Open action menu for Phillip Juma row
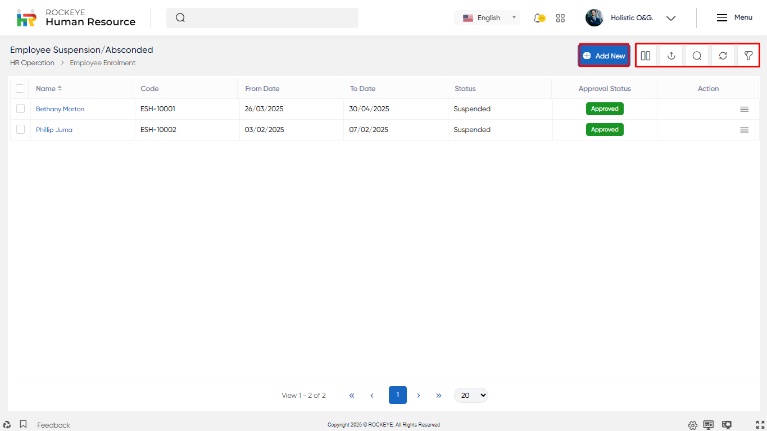Screen dimensions: 767x431 click(744, 130)
